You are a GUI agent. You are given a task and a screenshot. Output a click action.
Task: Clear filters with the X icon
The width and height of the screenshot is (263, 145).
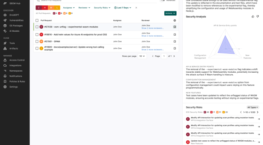pos(136,8)
